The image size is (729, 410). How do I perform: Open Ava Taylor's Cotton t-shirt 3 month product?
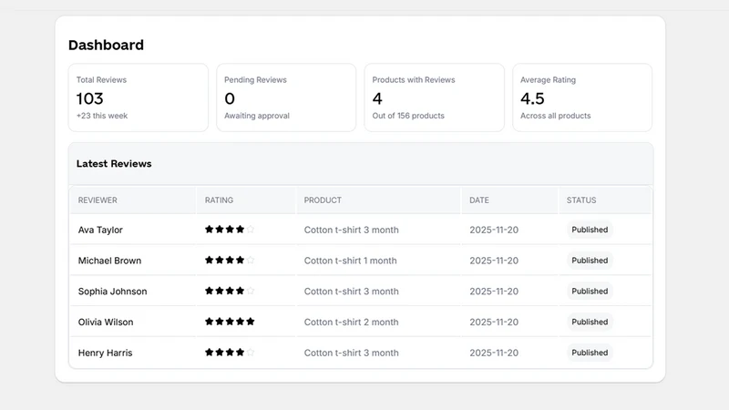coord(352,230)
